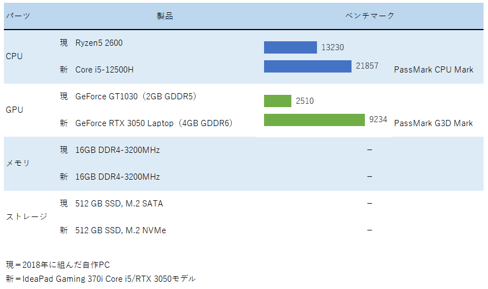Click the 新 marker beside GeForce RTX 3050

(64, 123)
